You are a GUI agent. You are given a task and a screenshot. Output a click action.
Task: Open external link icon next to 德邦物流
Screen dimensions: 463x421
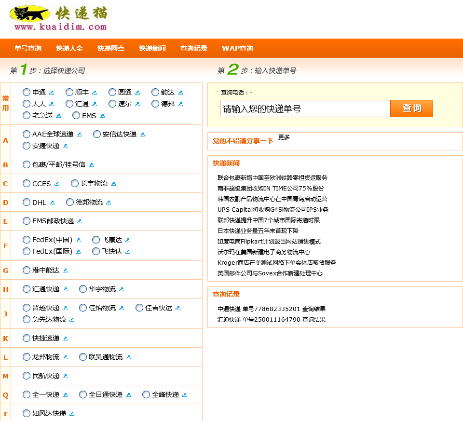109,203
